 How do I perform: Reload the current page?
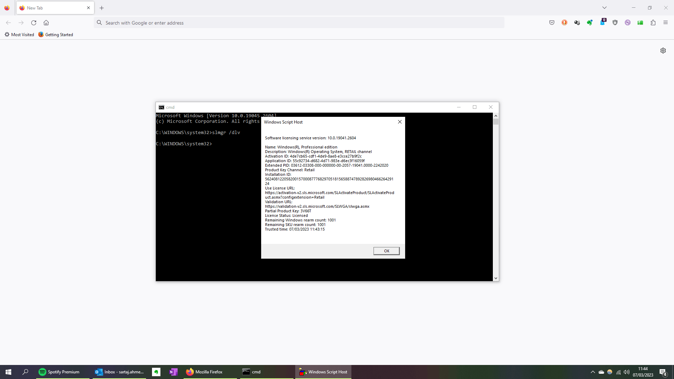[34, 22]
